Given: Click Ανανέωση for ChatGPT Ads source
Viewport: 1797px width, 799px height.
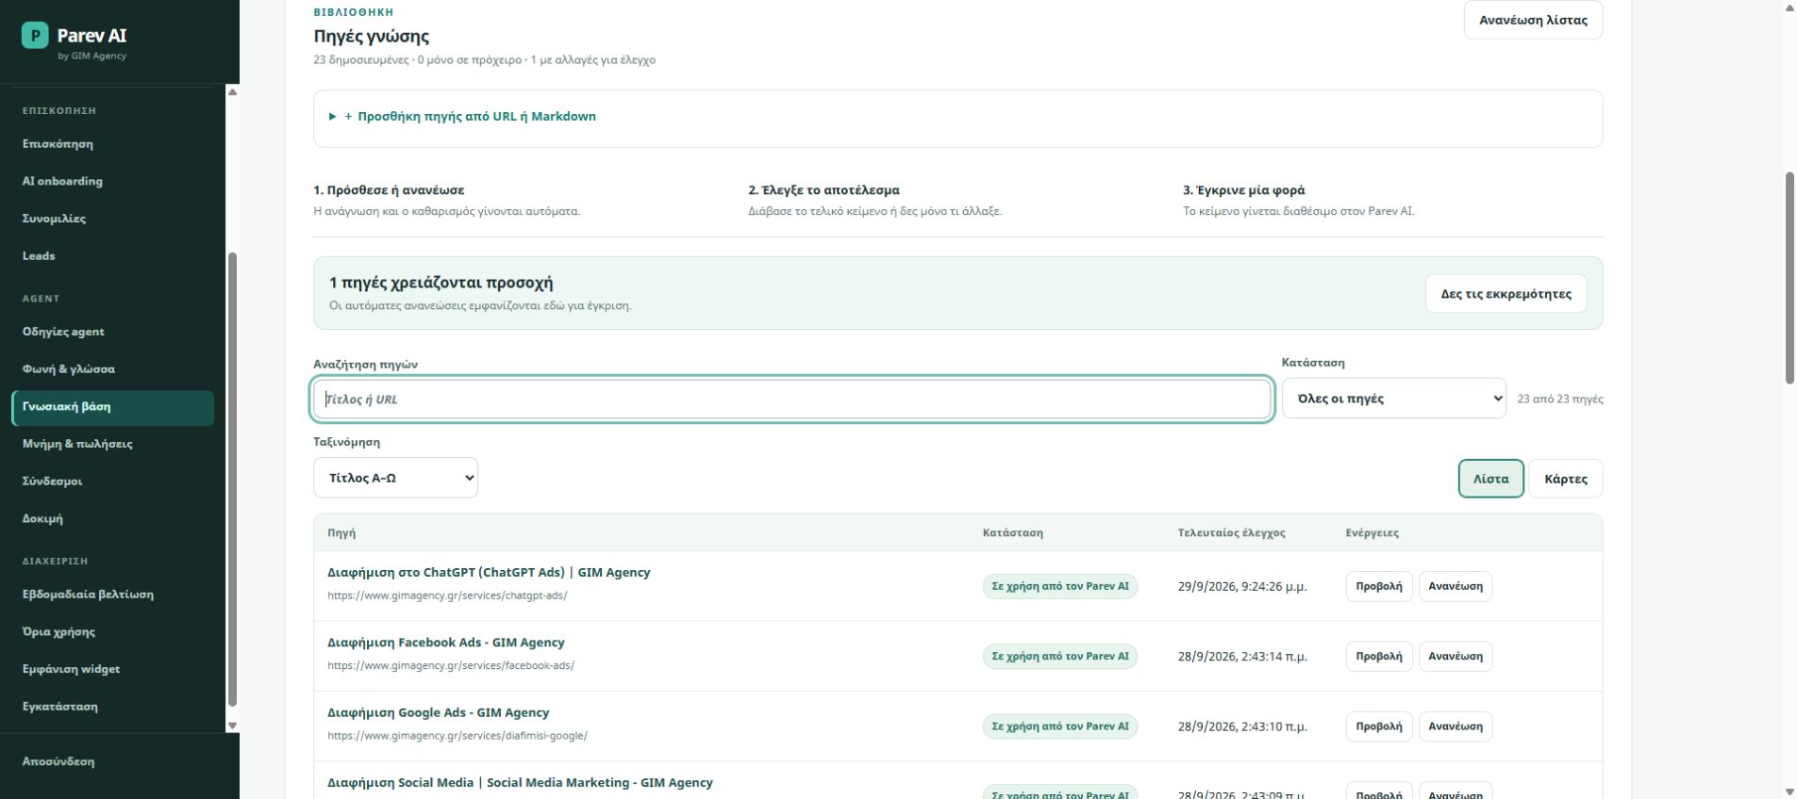Looking at the screenshot, I should tap(1455, 586).
